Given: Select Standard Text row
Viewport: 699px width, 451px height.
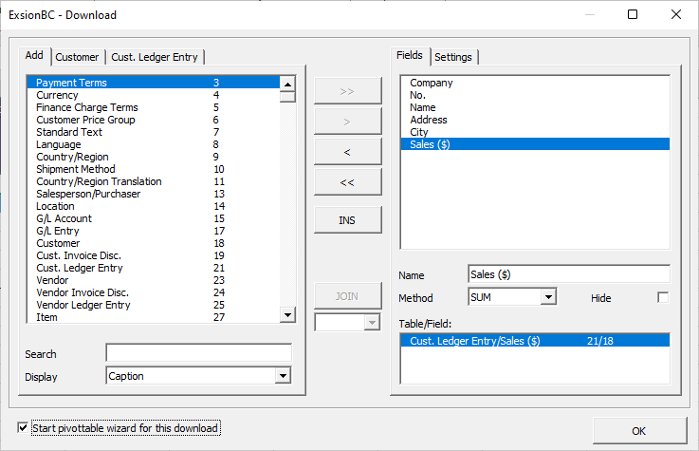Looking at the screenshot, I should (x=154, y=132).
